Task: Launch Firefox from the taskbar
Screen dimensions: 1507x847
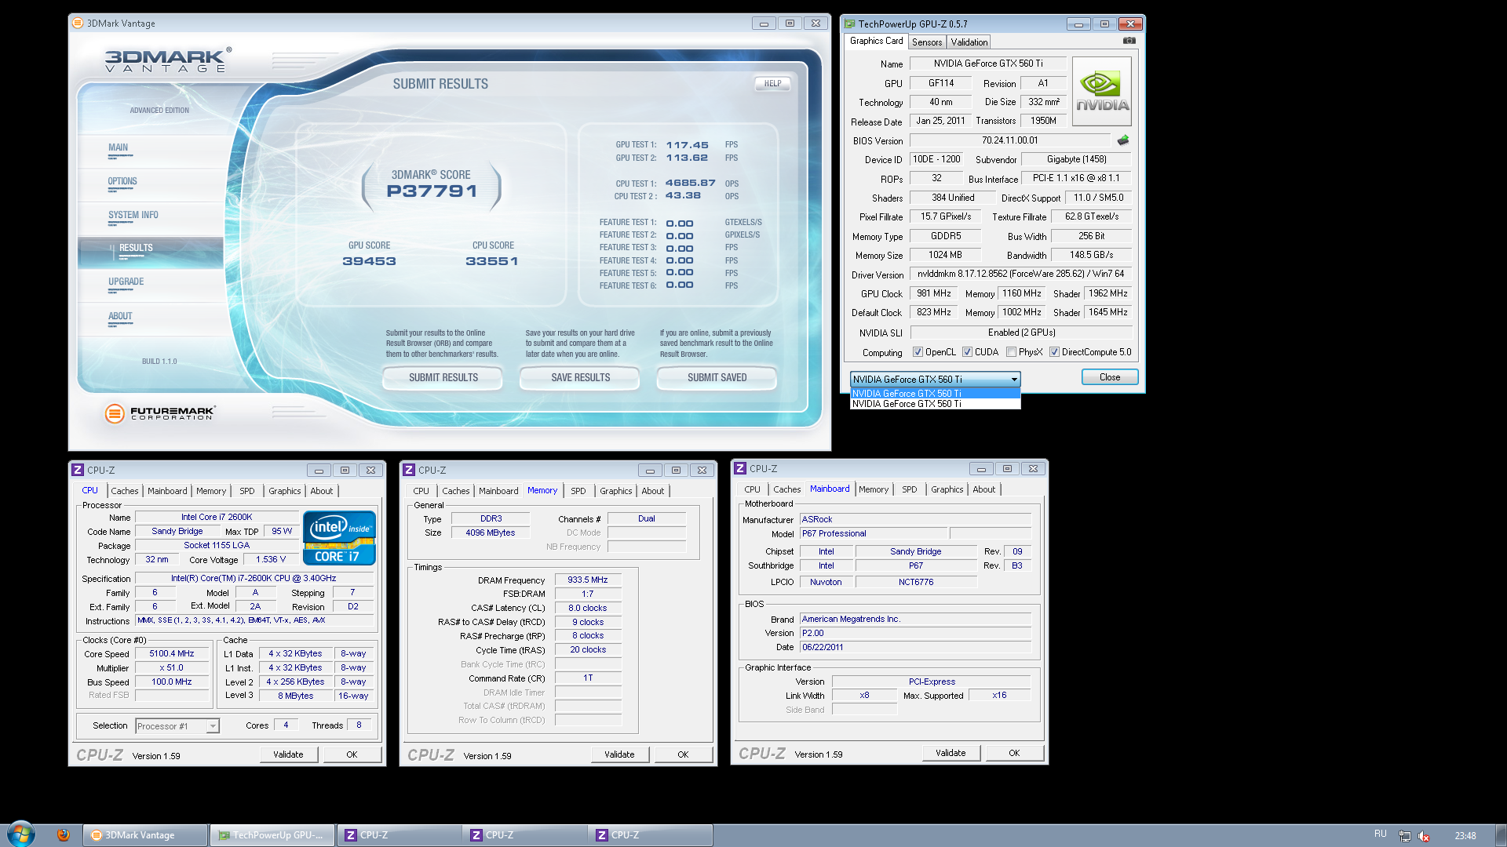Action: click(x=64, y=834)
